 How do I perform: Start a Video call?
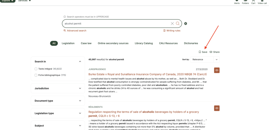point(262,2)
